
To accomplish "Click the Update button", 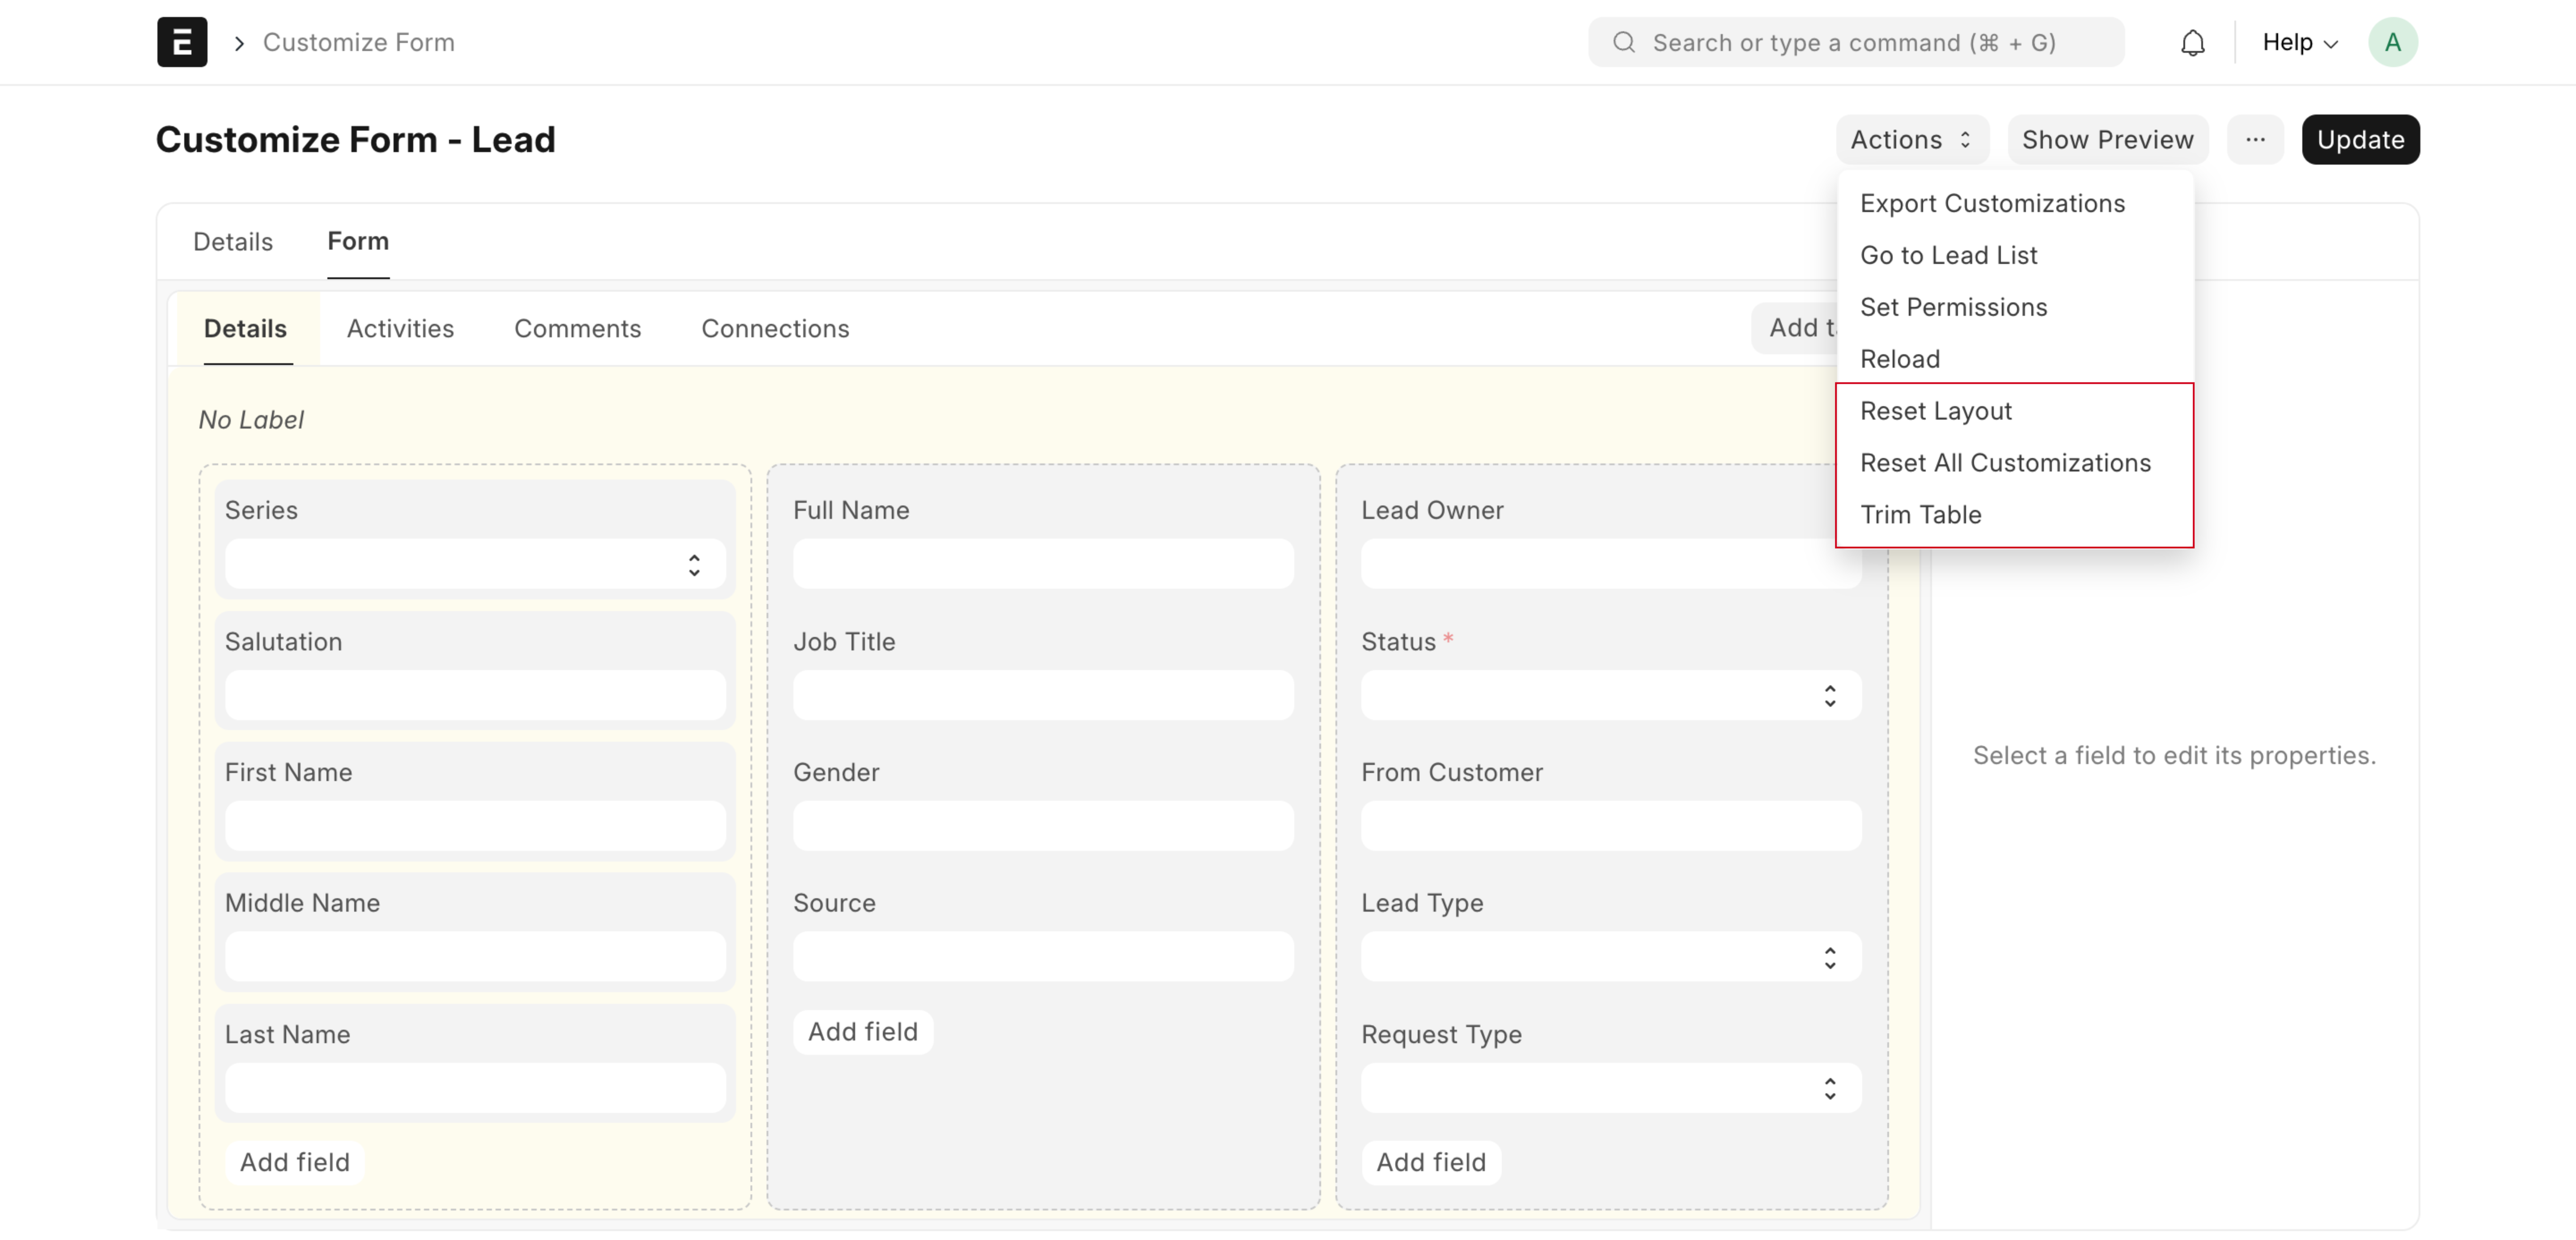I will [x=2360, y=140].
